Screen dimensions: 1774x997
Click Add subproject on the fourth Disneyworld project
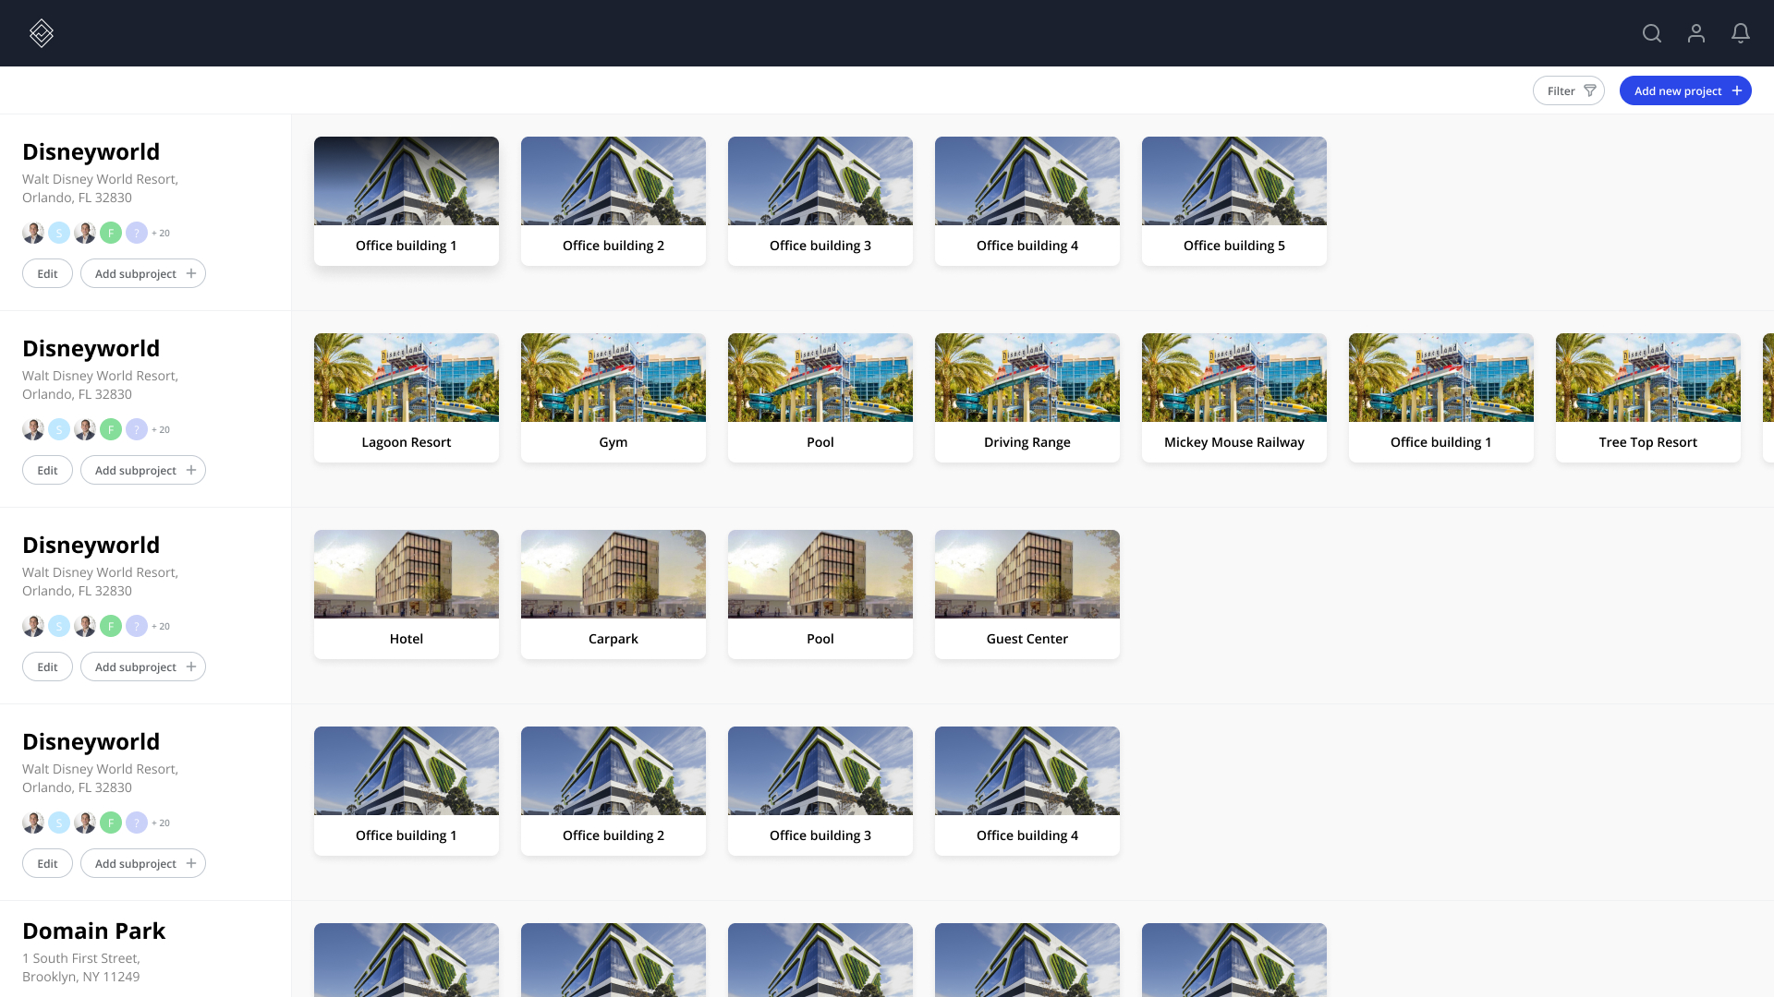(x=142, y=863)
